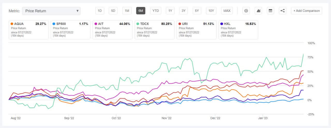The image size is (331, 128).
Task: Select the MAX time range
Action: click(227, 11)
